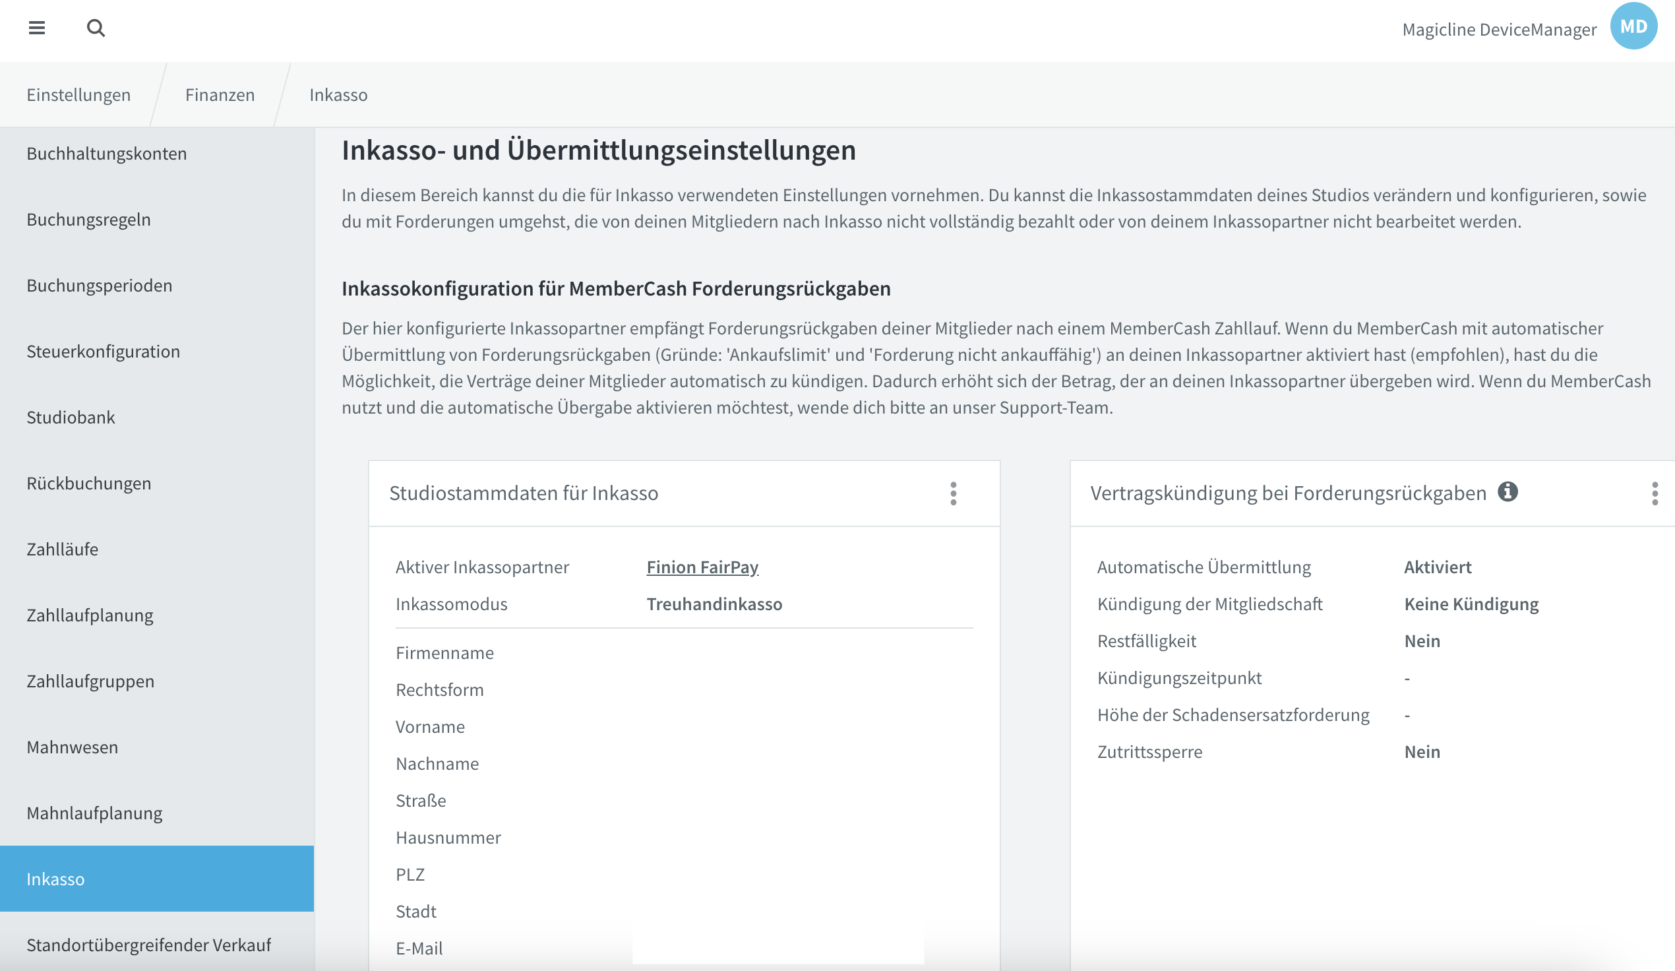Click the Aktiviert value for Automatische Übermittlung

click(x=1438, y=567)
